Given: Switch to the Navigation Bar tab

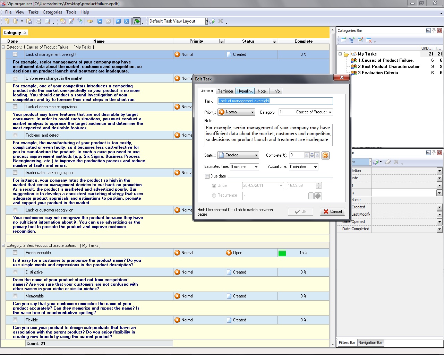Looking at the screenshot, I should [370, 343].
